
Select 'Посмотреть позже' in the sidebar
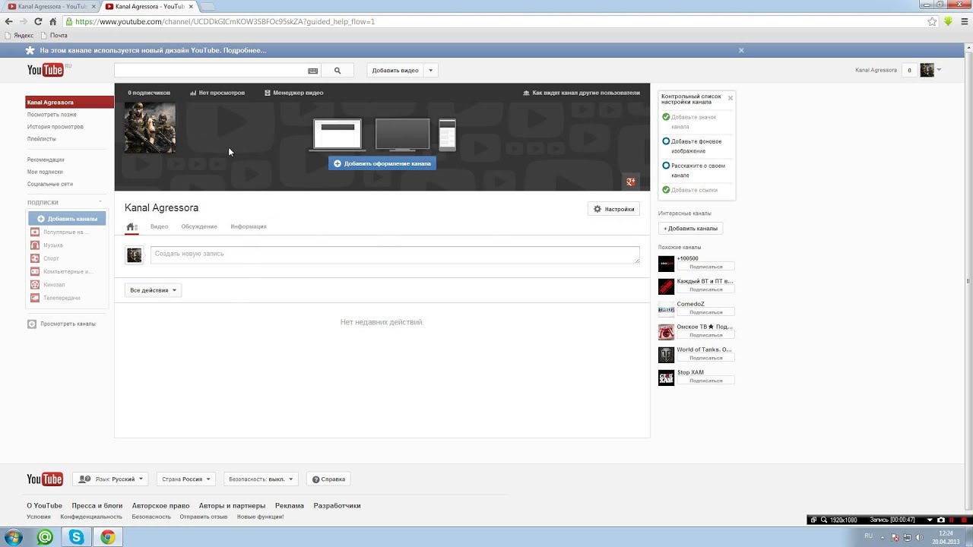point(52,115)
